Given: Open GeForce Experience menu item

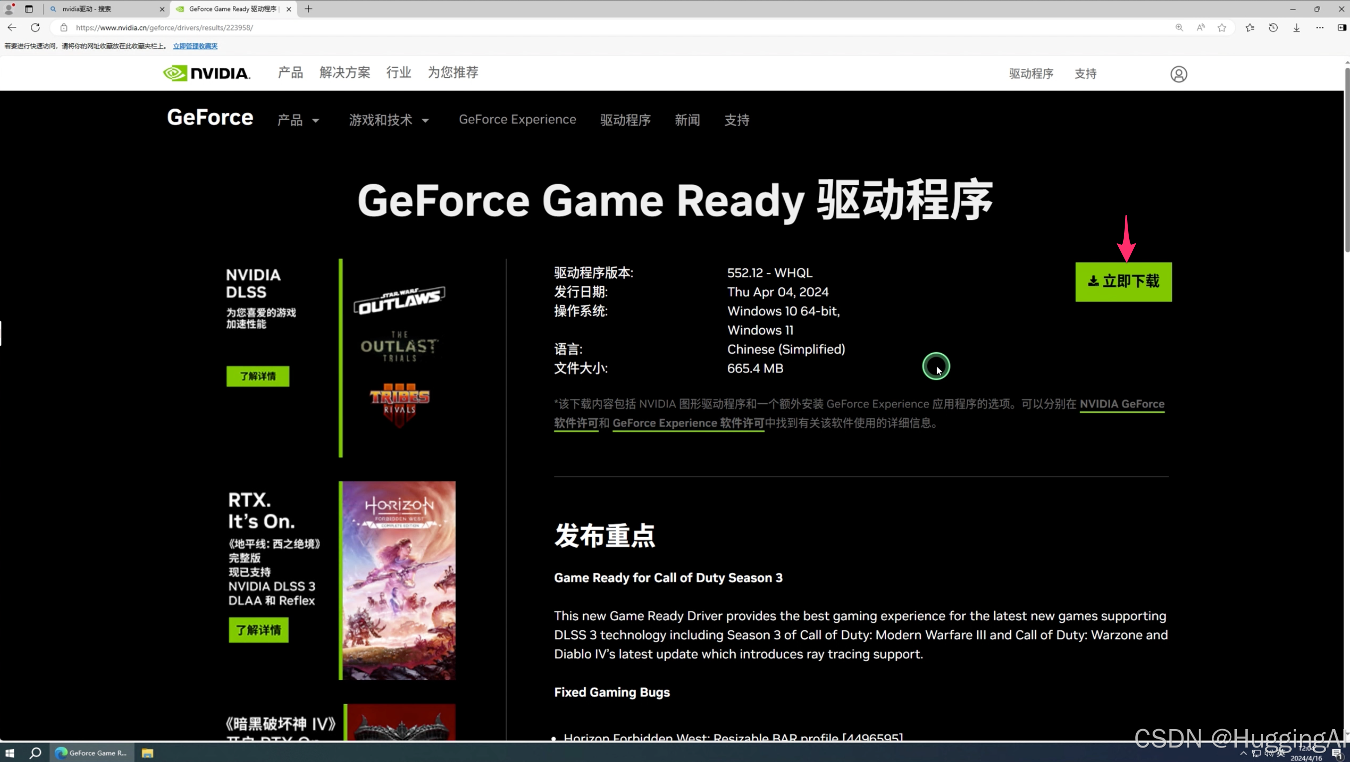Looking at the screenshot, I should [x=517, y=120].
